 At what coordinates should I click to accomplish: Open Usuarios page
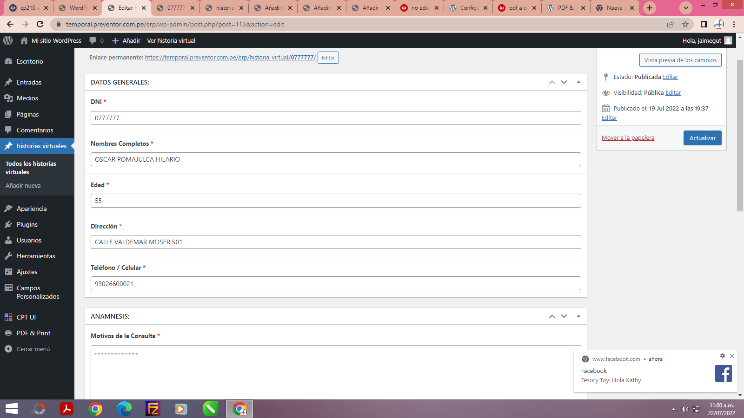coord(29,240)
